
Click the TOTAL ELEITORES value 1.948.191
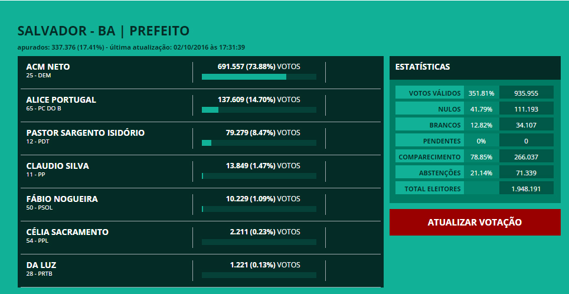click(526, 189)
